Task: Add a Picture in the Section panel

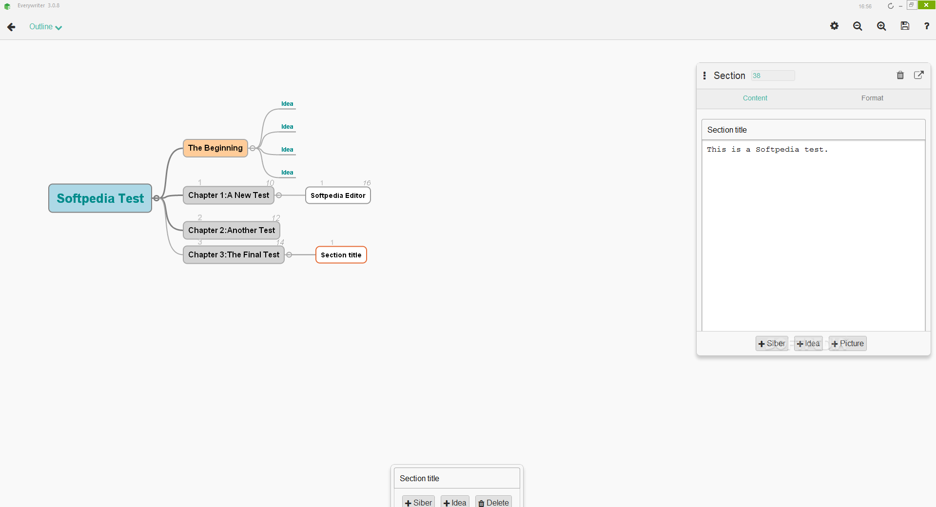Action: (848, 344)
